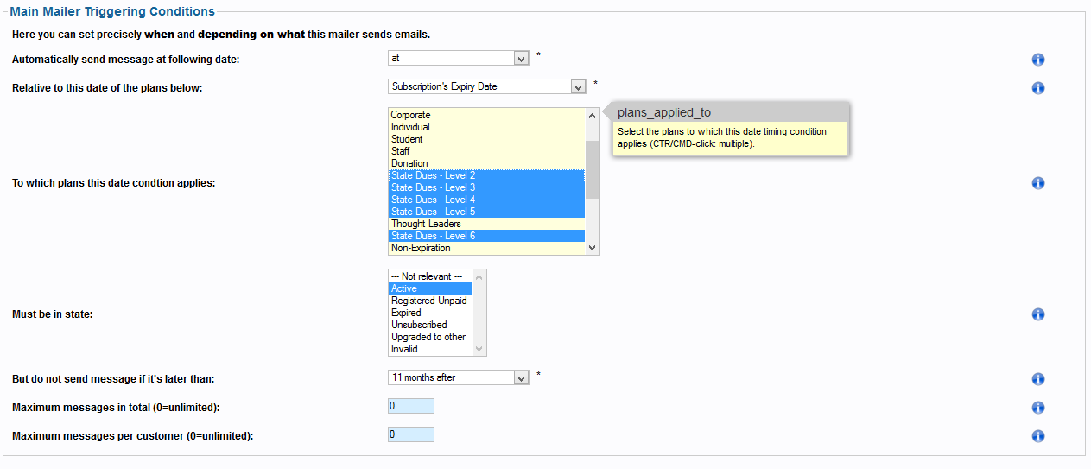The height and width of the screenshot is (469, 1091).
Task: Select 'Invalid' in the state list
Action: tap(430, 349)
